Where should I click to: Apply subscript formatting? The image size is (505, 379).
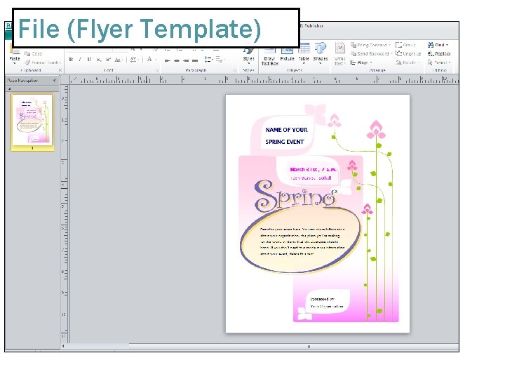click(99, 59)
